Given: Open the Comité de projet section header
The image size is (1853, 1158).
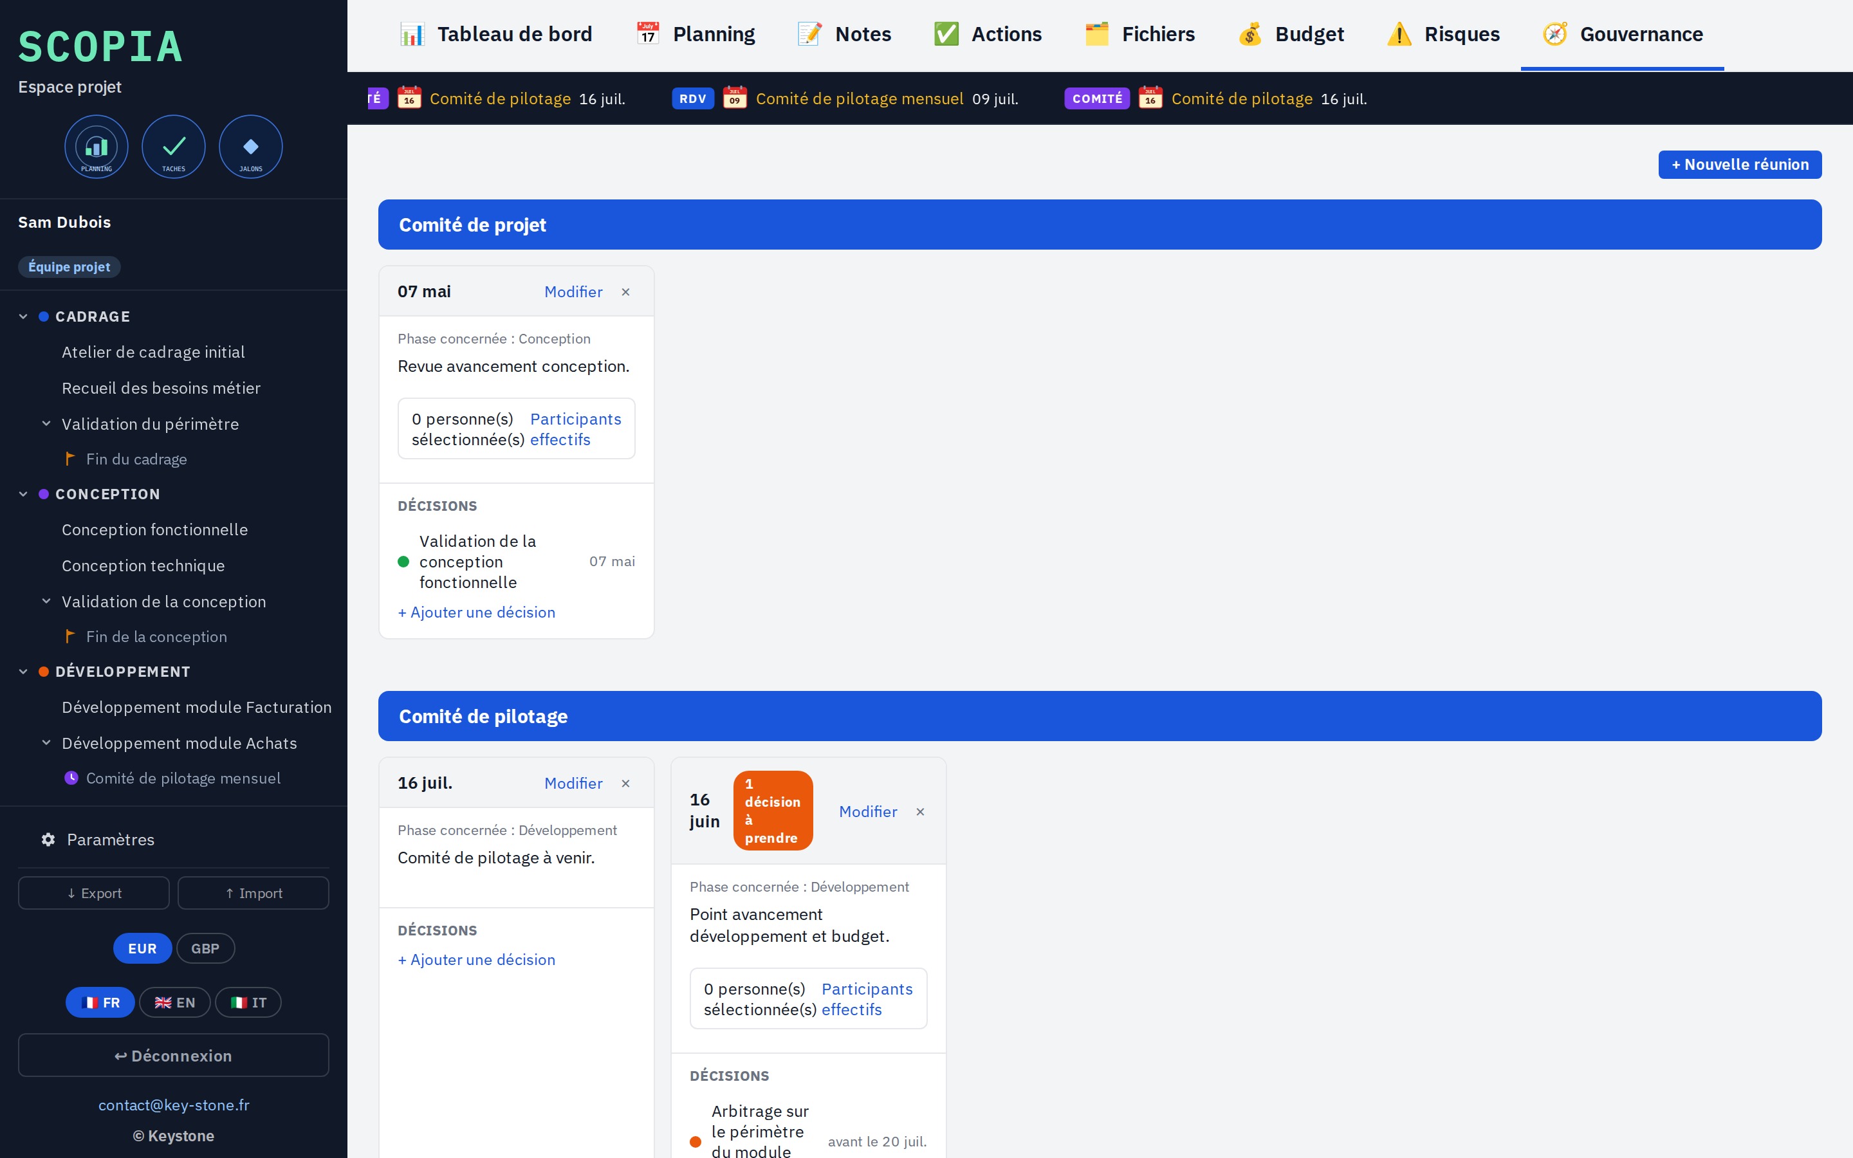Looking at the screenshot, I should point(1100,225).
